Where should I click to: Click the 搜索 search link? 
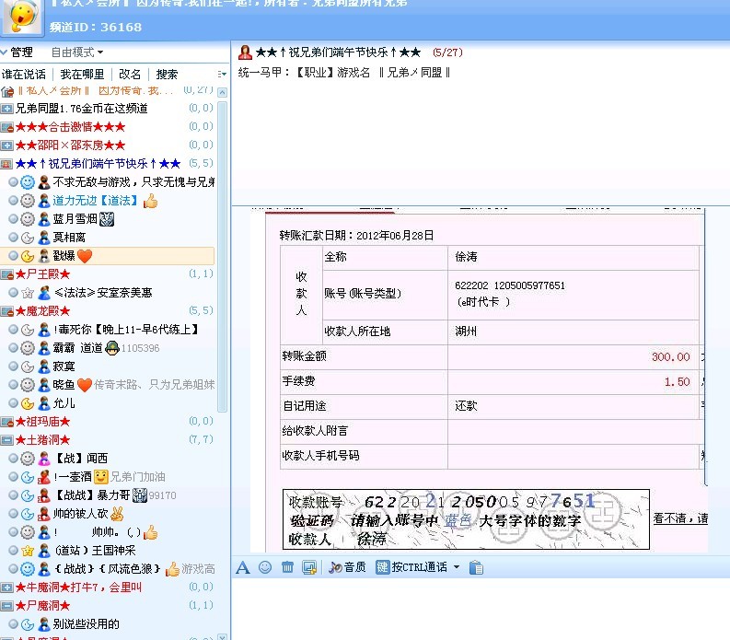tap(167, 74)
